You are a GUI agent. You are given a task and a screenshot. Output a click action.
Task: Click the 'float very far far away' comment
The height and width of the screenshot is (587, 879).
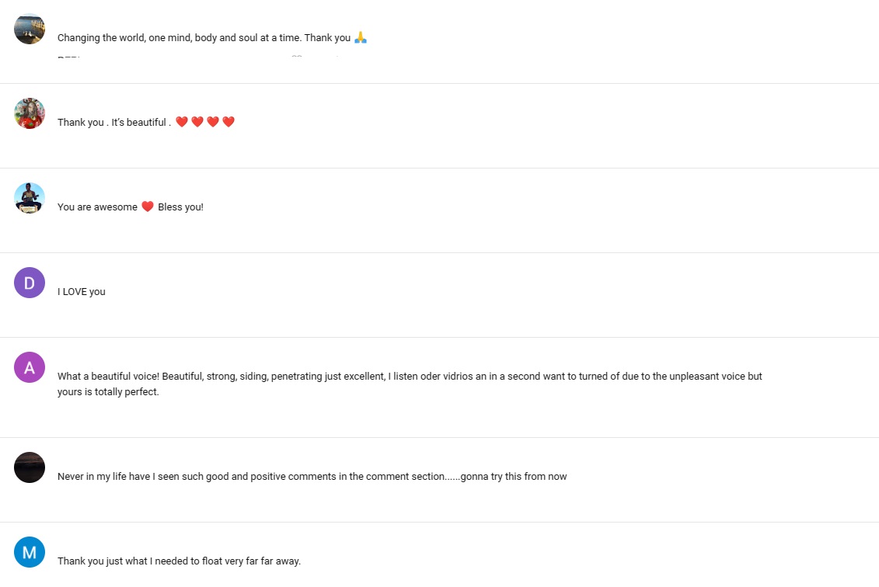point(179,561)
